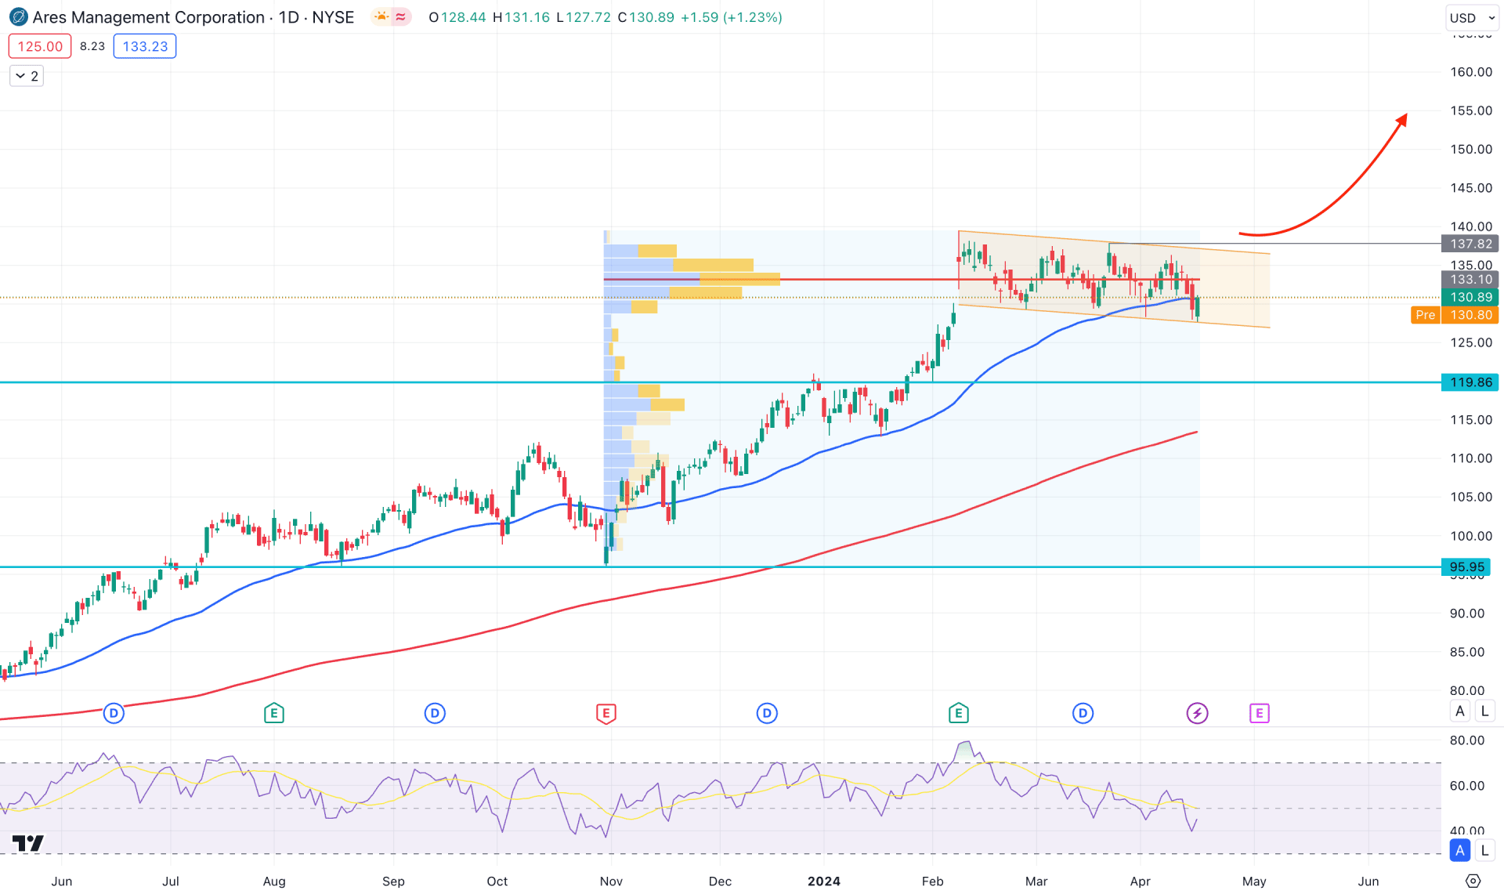Open chart settings gear icon
Viewport: 1504px width, 894px height.
click(1473, 881)
